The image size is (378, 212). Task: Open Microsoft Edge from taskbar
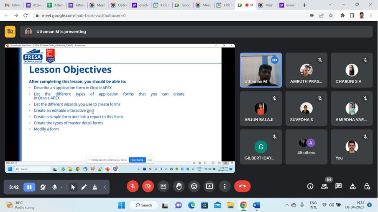(x=192, y=205)
